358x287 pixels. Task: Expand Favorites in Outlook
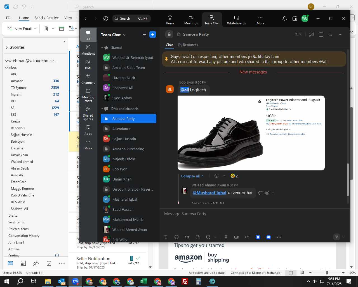point(6,47)
